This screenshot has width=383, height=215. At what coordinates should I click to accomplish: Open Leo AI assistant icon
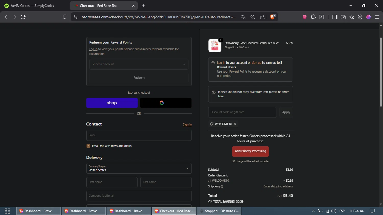point(352,17)
